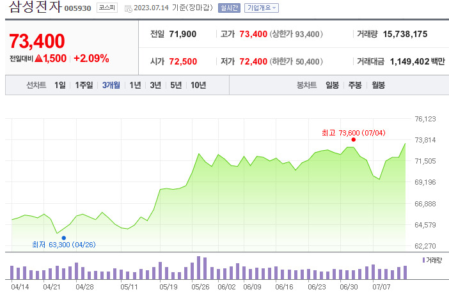Viewport: 449px width, 299px height.
Task: Click the 고가 73,400 value
Action: 253,34
